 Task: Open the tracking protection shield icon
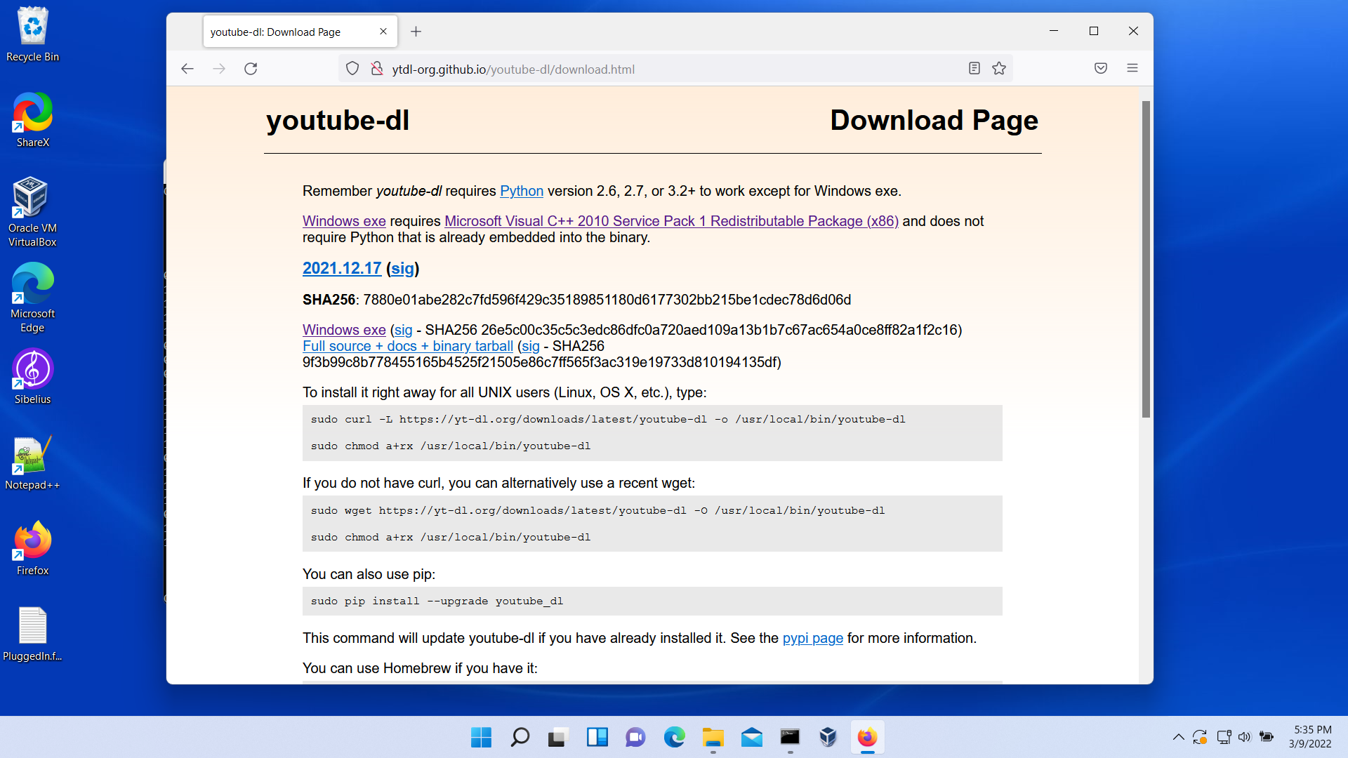click(x=352, y=69)
